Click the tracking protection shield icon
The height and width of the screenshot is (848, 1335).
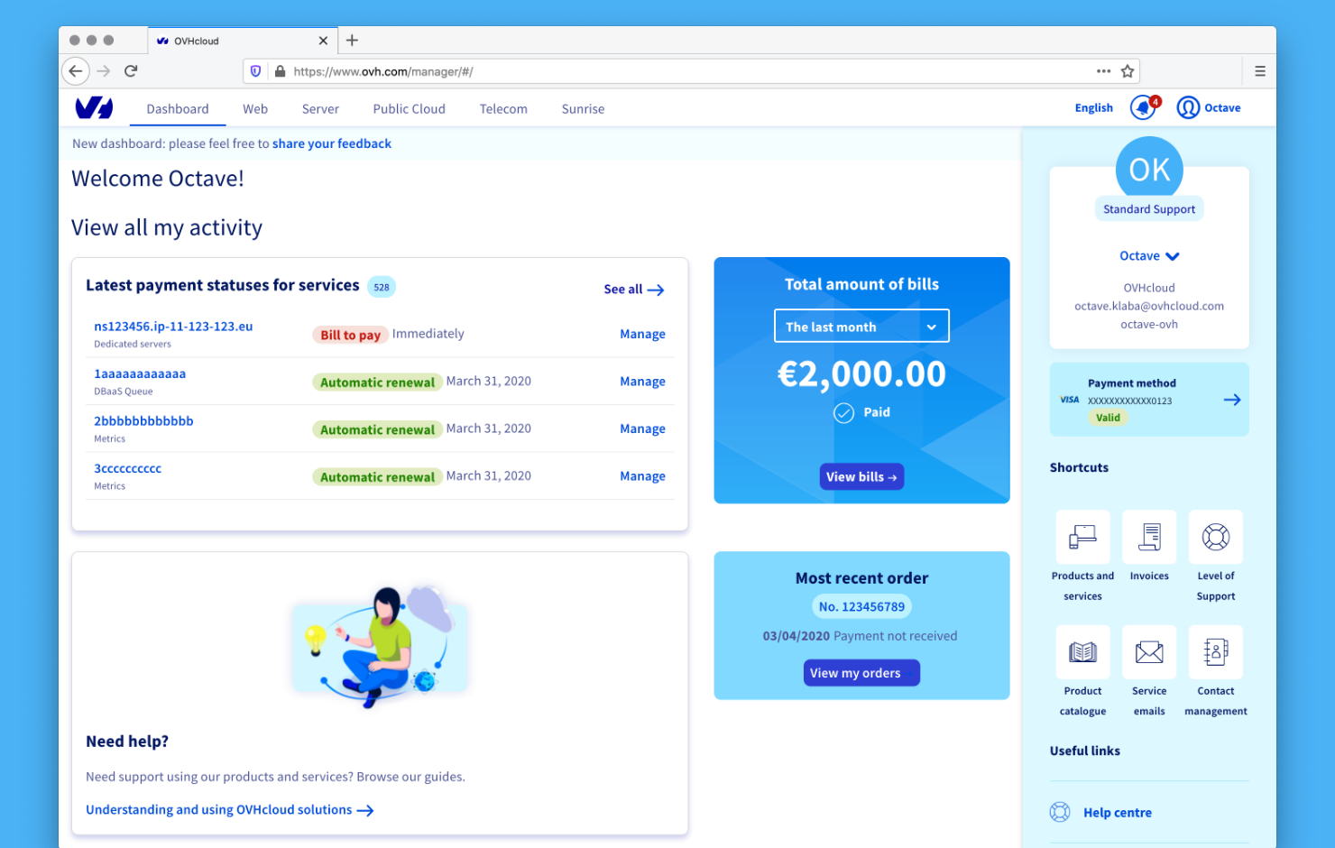click(x=255, y=71)
